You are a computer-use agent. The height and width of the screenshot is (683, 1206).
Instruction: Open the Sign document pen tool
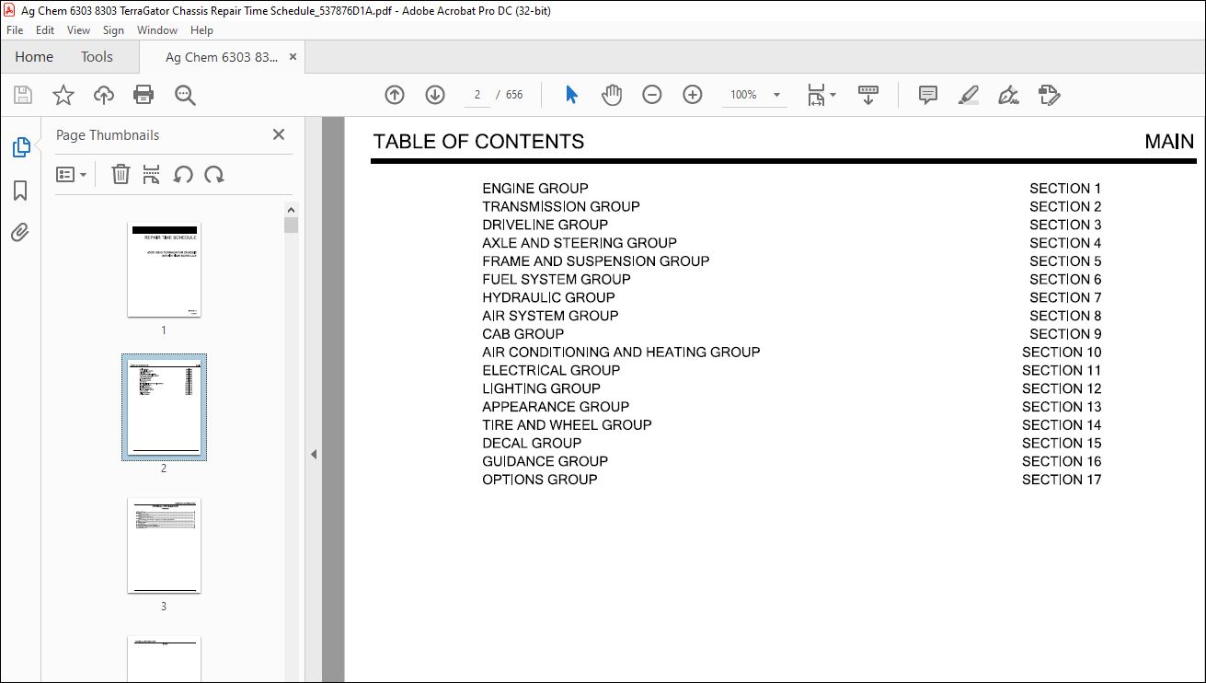coord(1008,95)
